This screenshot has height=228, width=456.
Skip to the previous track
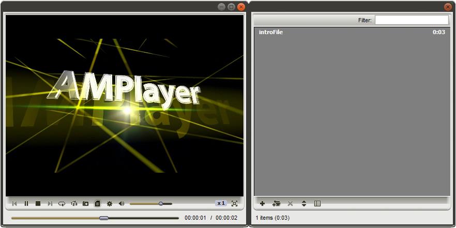pyautogui.click(x=14, y=204)
